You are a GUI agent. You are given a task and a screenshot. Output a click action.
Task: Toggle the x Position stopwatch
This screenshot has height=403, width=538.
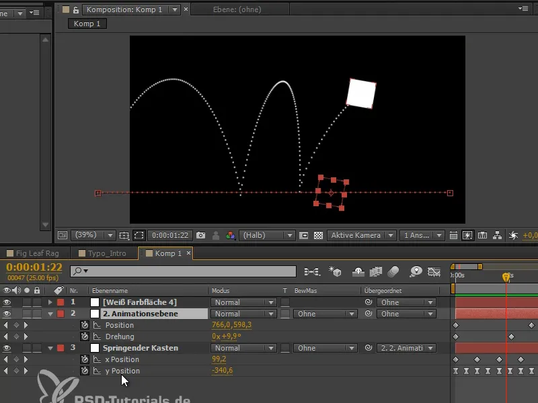coord(85,359)
